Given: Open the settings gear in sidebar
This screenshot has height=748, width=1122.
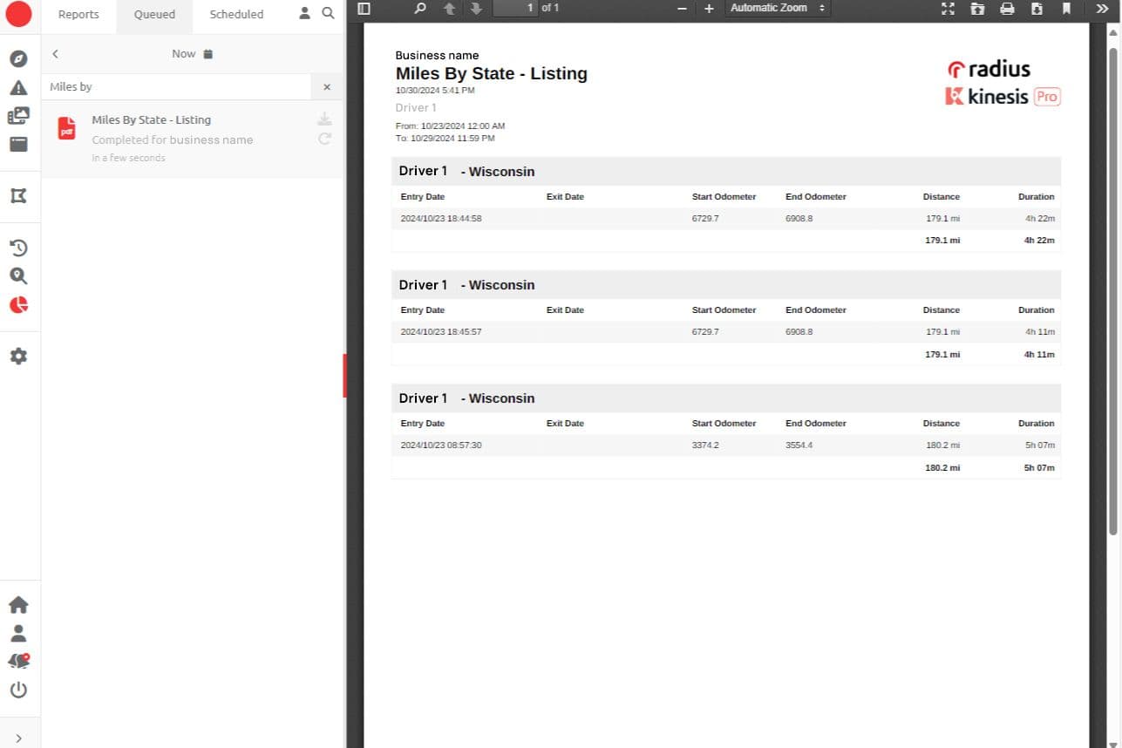Looking at the screenshot, I should pyautogui.click(x=18, y=357).
